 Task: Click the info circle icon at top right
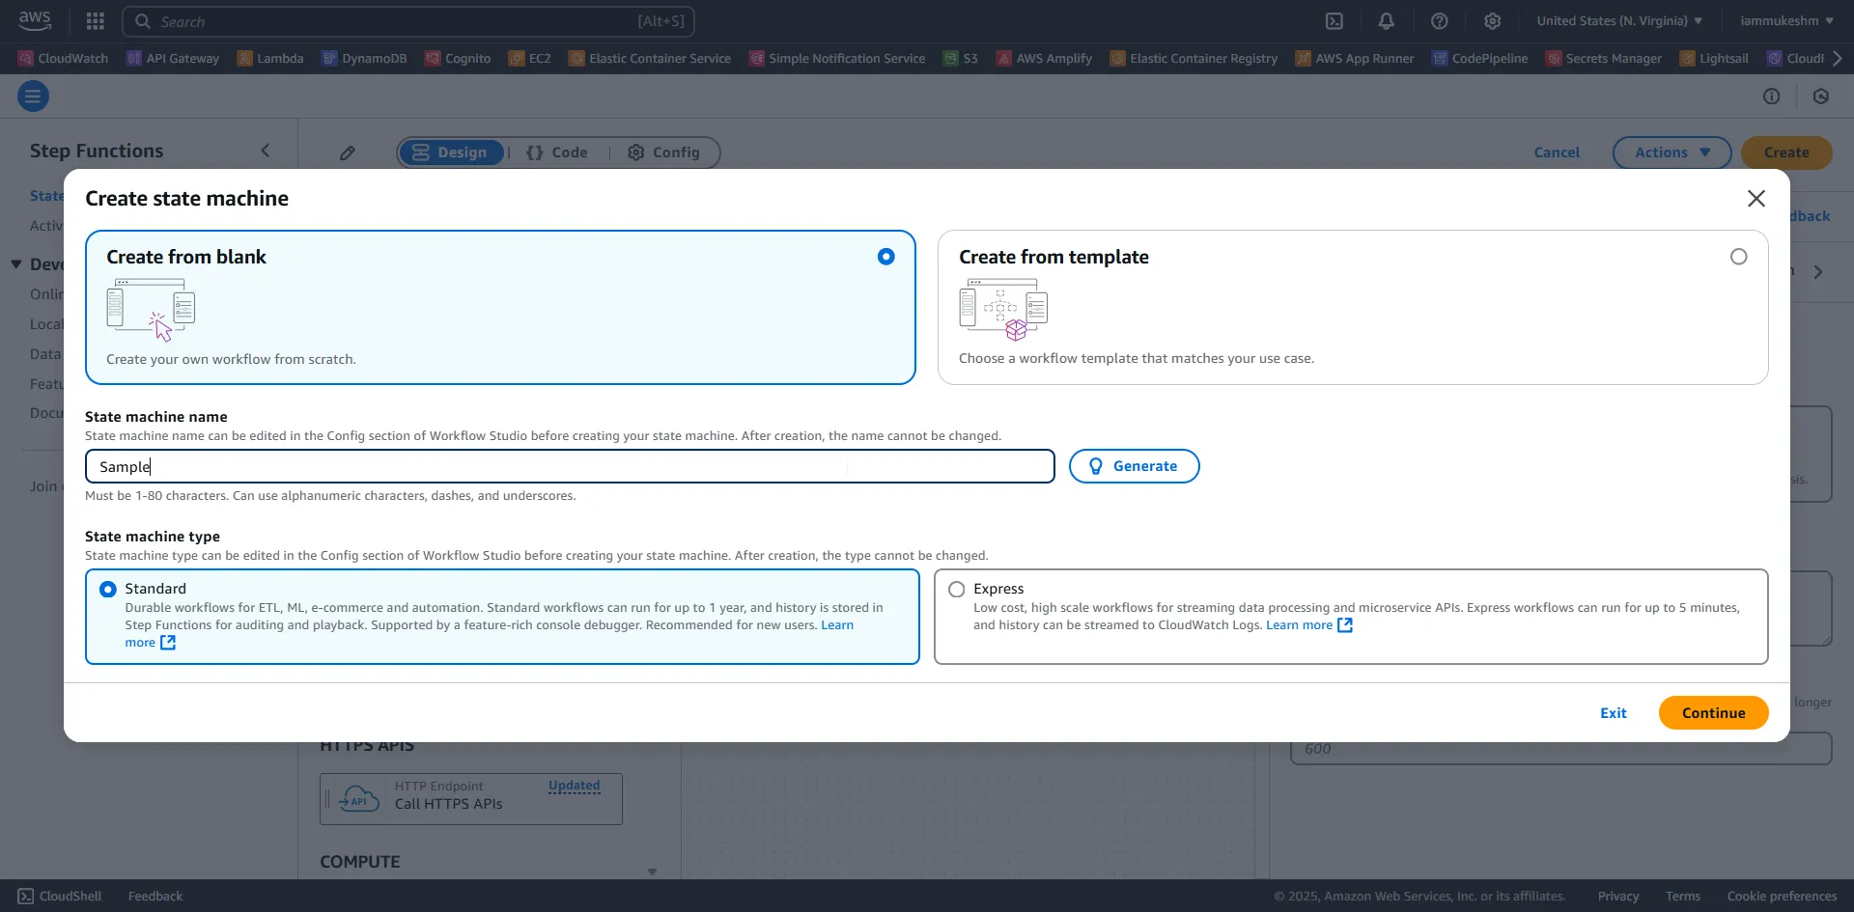(x=1771, y=96)
